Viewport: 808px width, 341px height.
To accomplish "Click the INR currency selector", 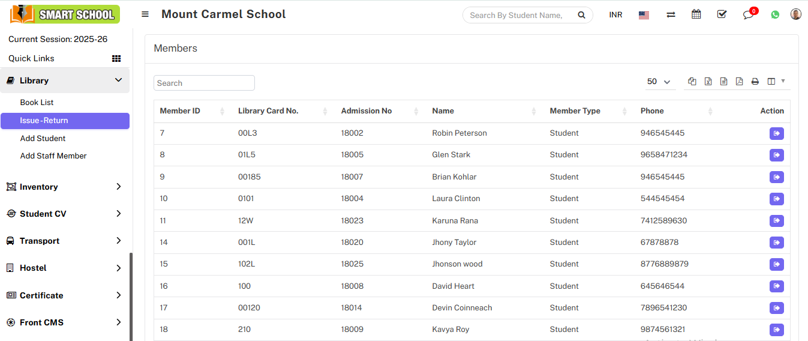I will pos(615,15).
